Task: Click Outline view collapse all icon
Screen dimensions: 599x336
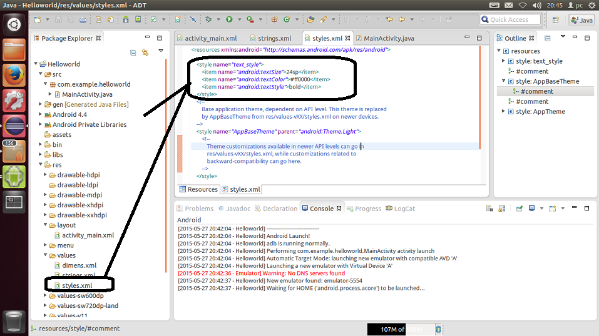Action: [x=548, y=38]
